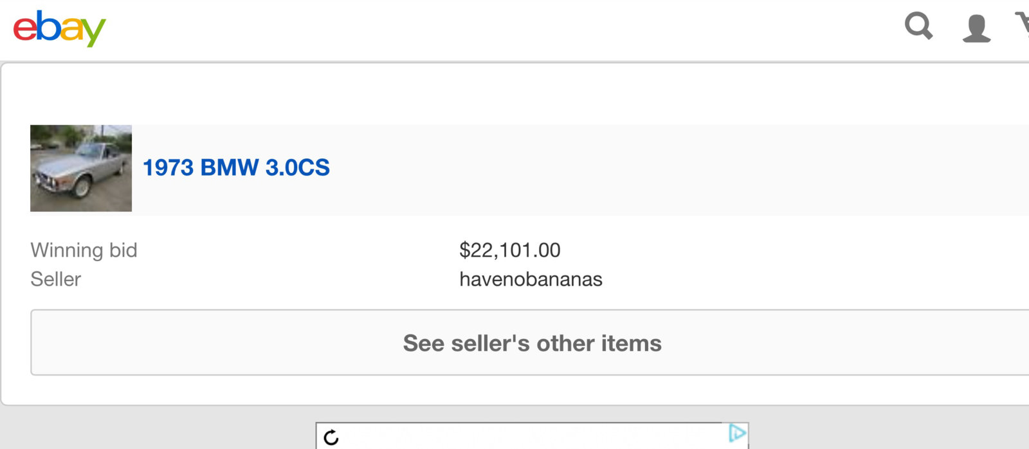Open the silver BMW car thumbnail
1029x449 pixels.
point(81,168)
